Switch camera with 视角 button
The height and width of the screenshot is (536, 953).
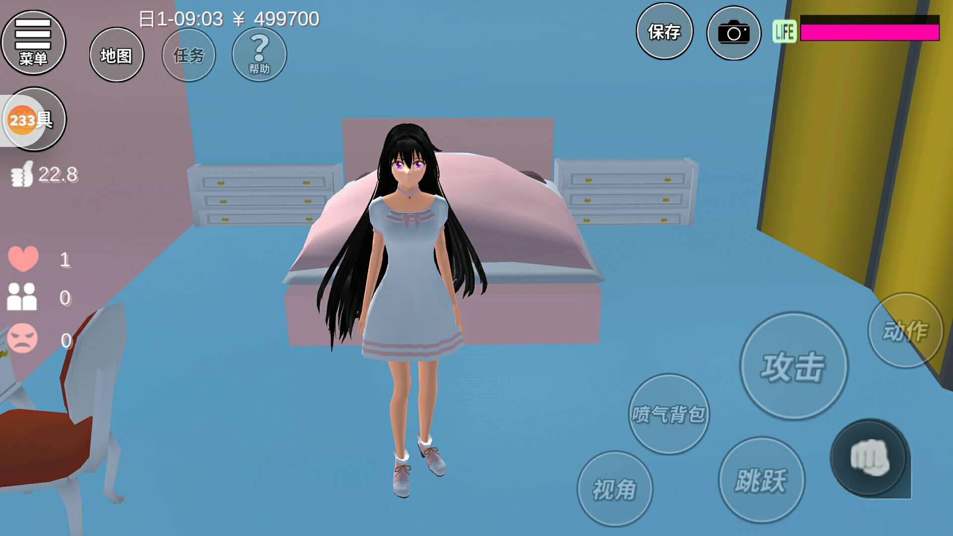point(614,489)
